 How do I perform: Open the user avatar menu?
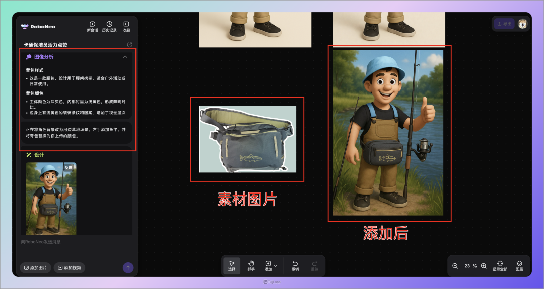[x=522, y=24]
